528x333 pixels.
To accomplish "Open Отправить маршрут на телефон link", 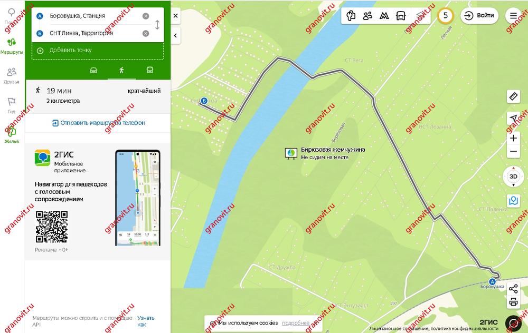I will click(98, 123).
